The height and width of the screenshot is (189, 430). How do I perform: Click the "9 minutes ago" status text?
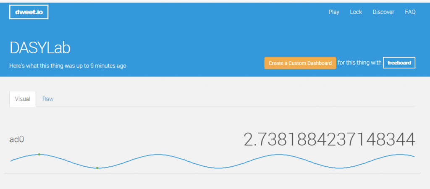108,66
